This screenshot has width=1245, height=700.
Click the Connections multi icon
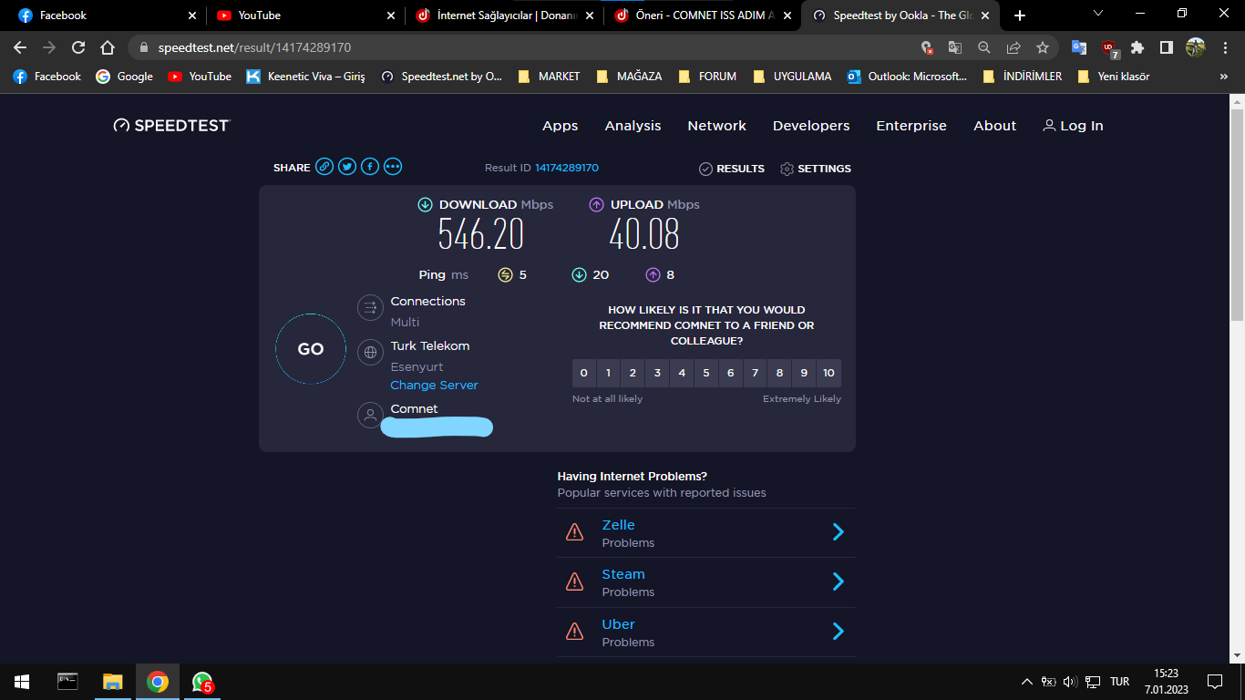[370, 308]
